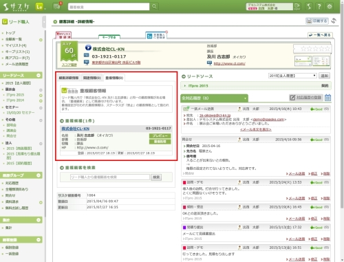This screenshot has height=262, width=344.
Task: Click the logout icon in header
Action: coord(297,6)
